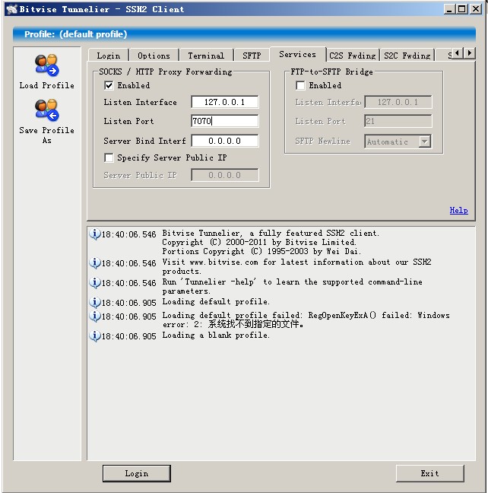Click the SOCKS Listen Port field 7070
The image size is (488, 493).
225,121
